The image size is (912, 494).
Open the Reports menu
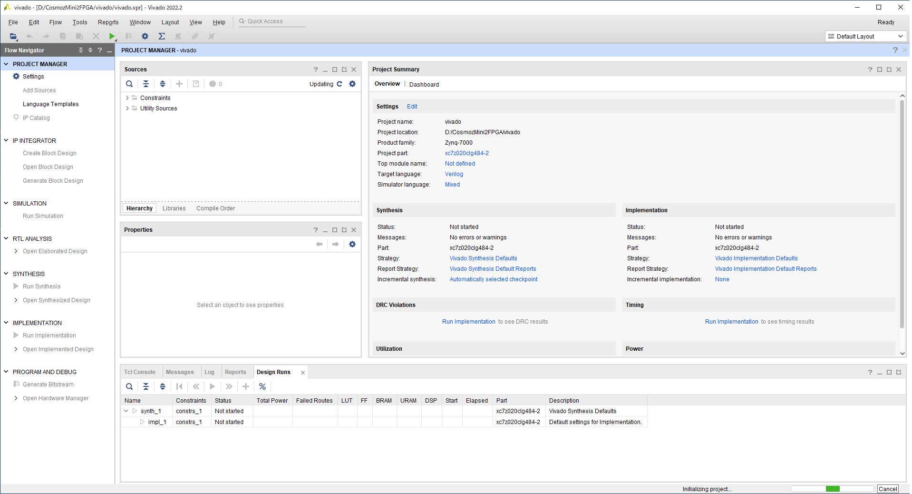pyautogui.click(x=108, y=22)
